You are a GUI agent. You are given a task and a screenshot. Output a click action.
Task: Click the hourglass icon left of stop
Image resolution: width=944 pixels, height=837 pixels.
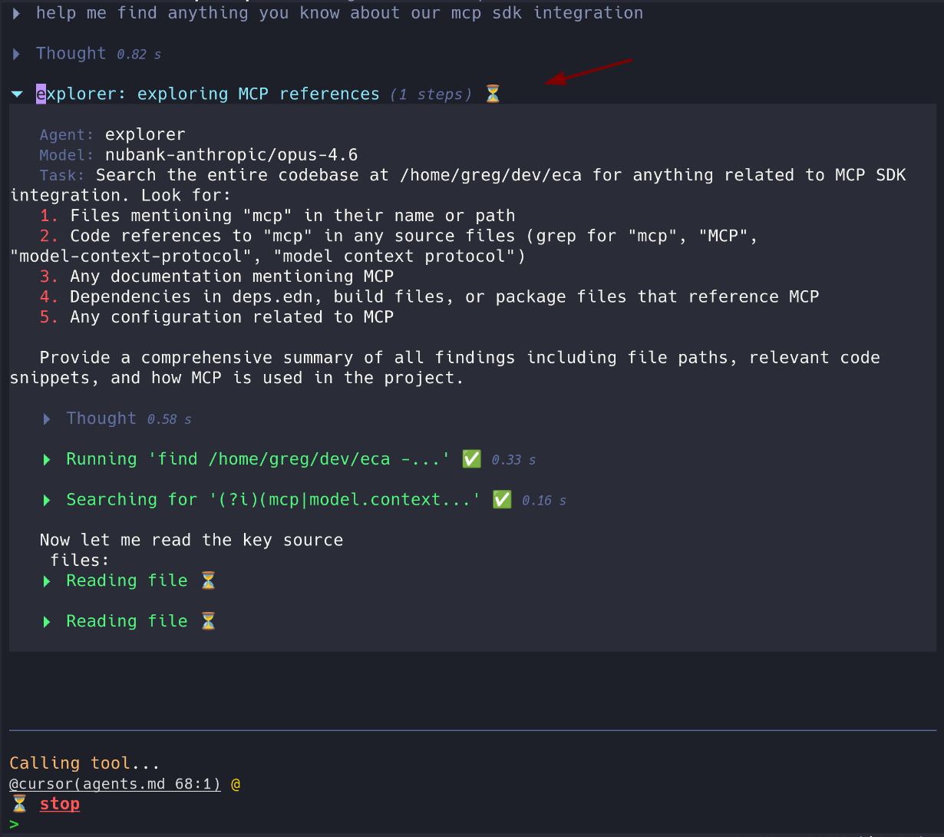click(19, 804)
